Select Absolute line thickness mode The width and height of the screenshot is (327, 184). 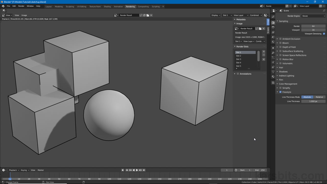tap(307, 97)
